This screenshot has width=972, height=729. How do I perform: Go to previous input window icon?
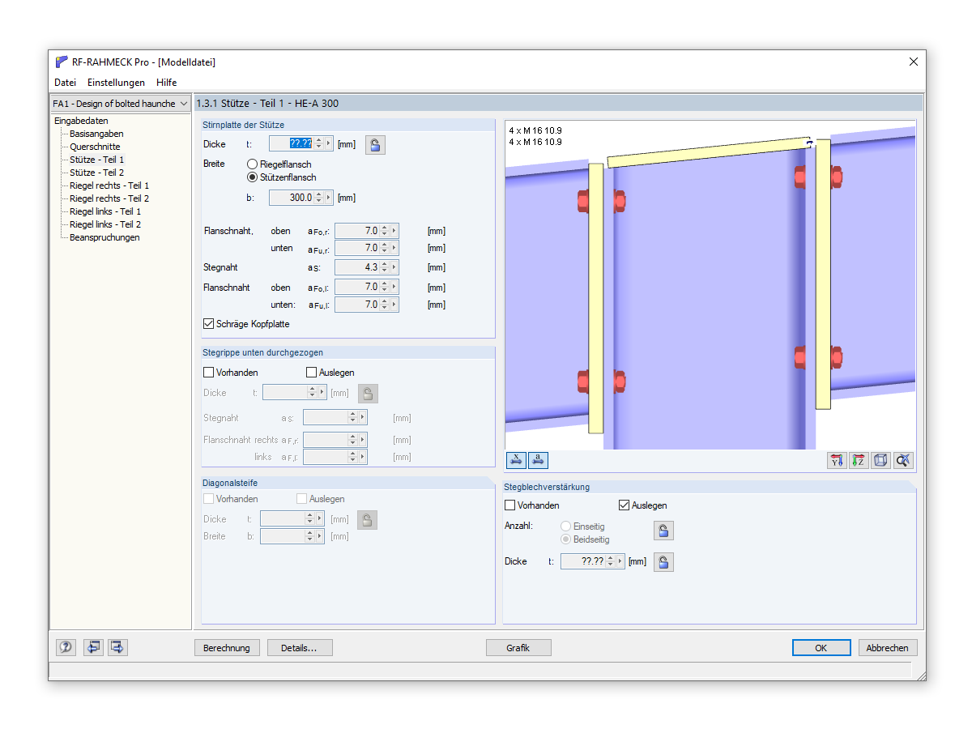94,647
